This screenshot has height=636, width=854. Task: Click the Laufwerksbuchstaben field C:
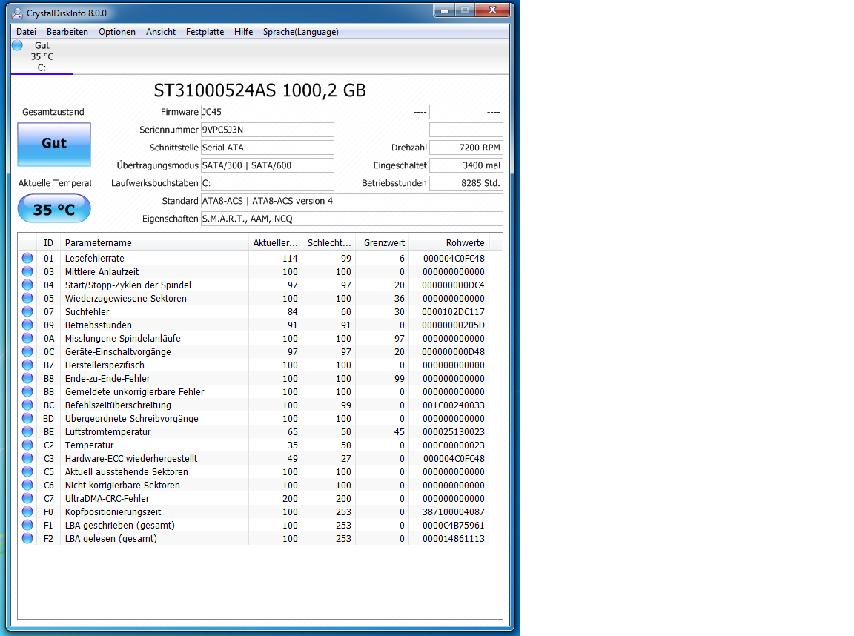pyautogui.click(x=268, y=183)
